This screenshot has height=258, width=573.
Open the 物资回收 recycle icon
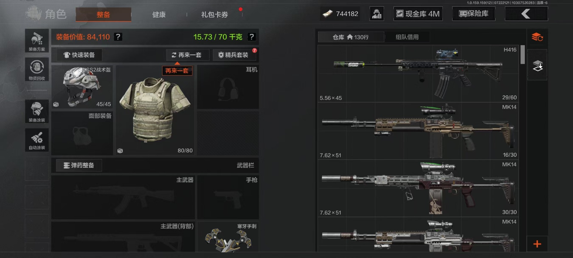(37, 69)
